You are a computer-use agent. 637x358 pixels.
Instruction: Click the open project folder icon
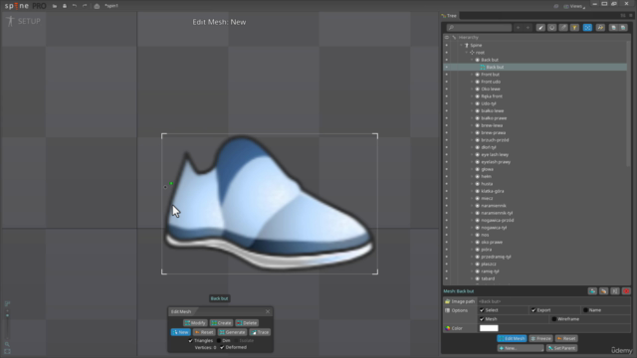55,6
